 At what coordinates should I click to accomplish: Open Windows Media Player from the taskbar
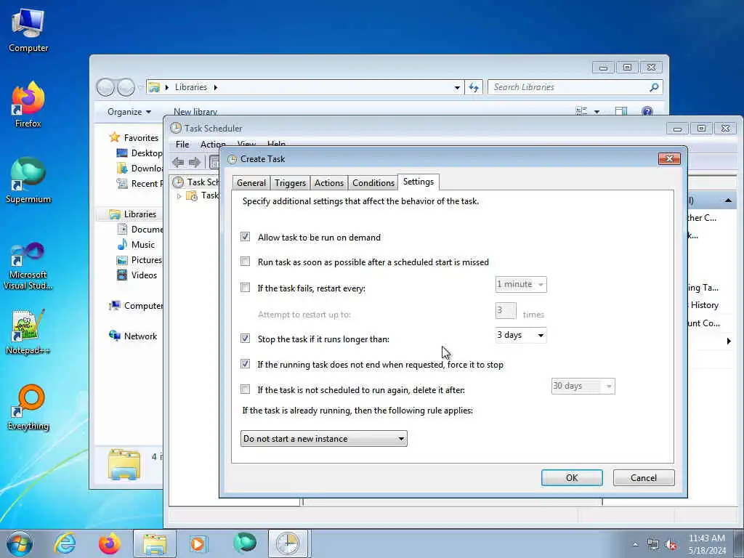tap(198, 543)
